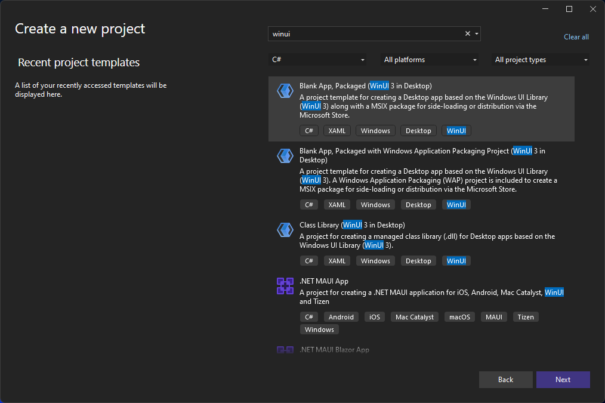Select the Desktop tag under Class Library

(x=418, y=260)
